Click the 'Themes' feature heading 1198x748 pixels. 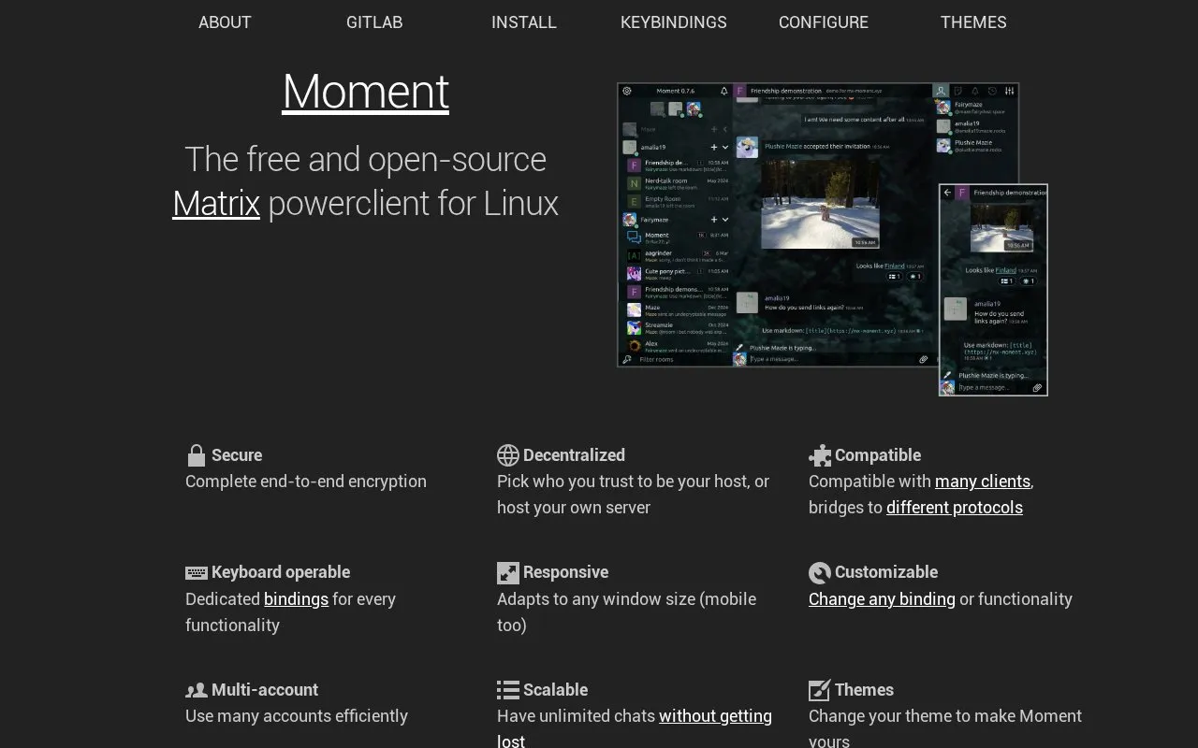(864, 690)
